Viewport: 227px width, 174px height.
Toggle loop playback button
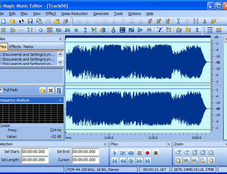pos(131,153)
